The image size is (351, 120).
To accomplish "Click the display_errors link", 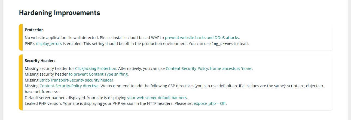I will click(49, 43).
